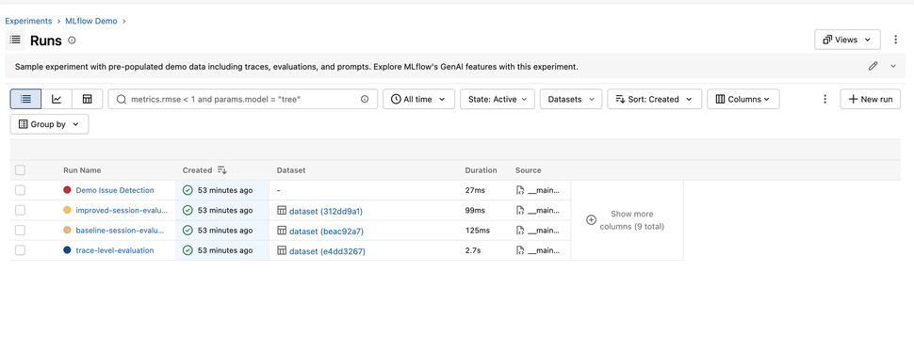Select the improved-session-evaluation run checkbox

[x=21, y=210]
